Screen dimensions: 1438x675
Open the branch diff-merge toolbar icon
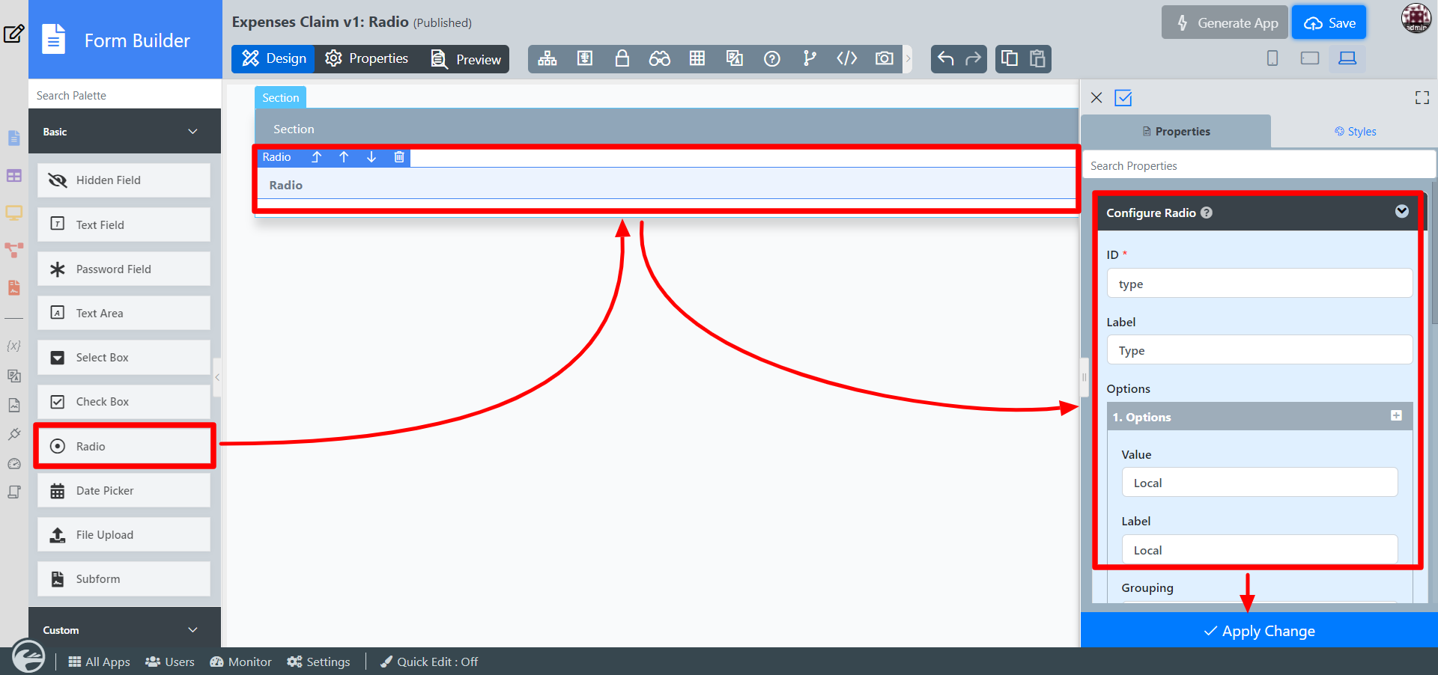pos(810,58)
